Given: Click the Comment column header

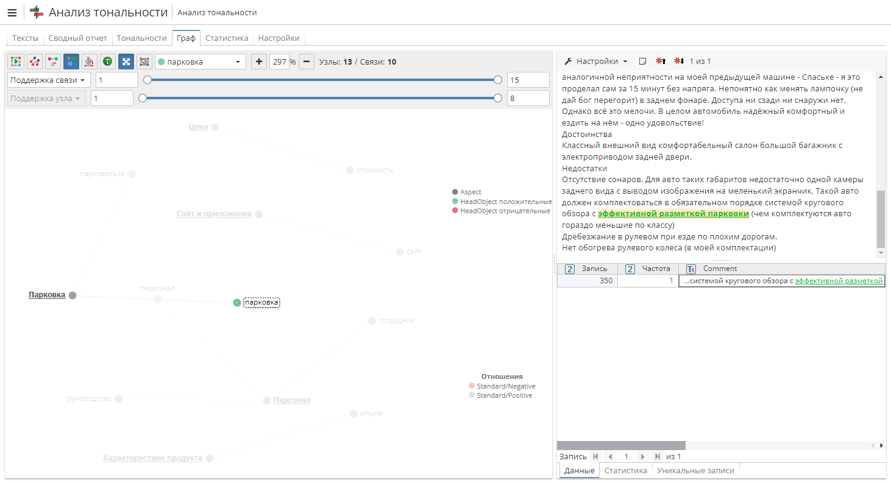Looking at the screenshot, I should [x=782, y=269].
